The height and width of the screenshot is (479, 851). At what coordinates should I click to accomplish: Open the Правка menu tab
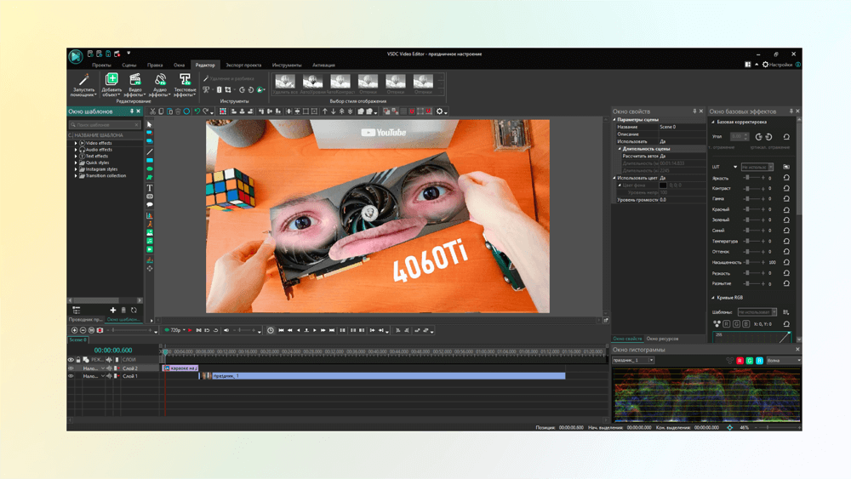coord(155,66)
